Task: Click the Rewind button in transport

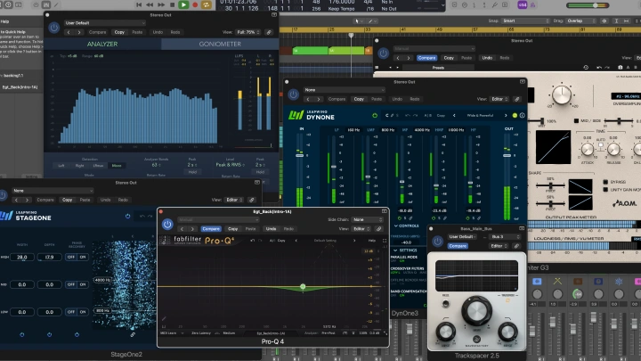Action: (x=150, y=4)
